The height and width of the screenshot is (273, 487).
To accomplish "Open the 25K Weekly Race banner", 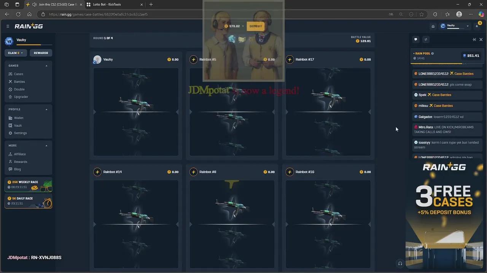I will pyautogui.click(x=29, y=185).
